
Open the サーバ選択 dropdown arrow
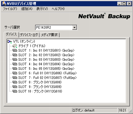point(75,27)
